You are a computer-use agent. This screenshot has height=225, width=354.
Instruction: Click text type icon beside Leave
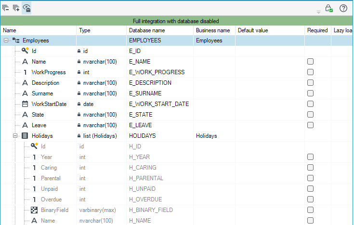click(x=25, y=125)
